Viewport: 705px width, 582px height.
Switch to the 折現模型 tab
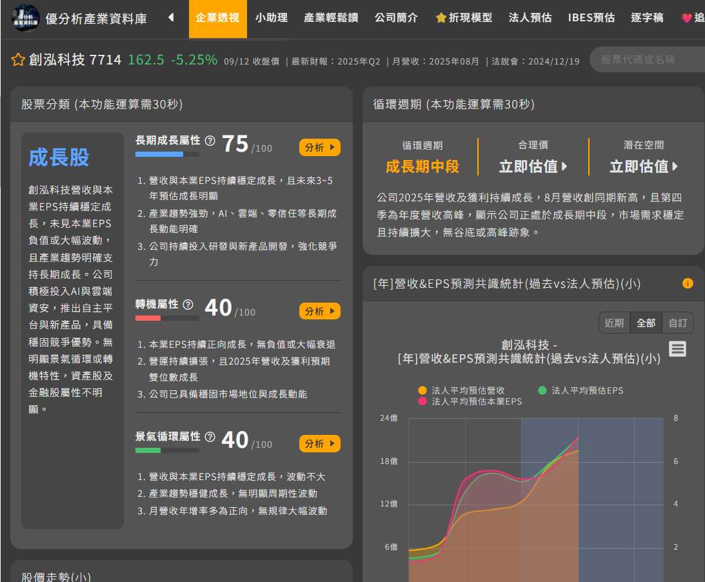tap(464, 17)
